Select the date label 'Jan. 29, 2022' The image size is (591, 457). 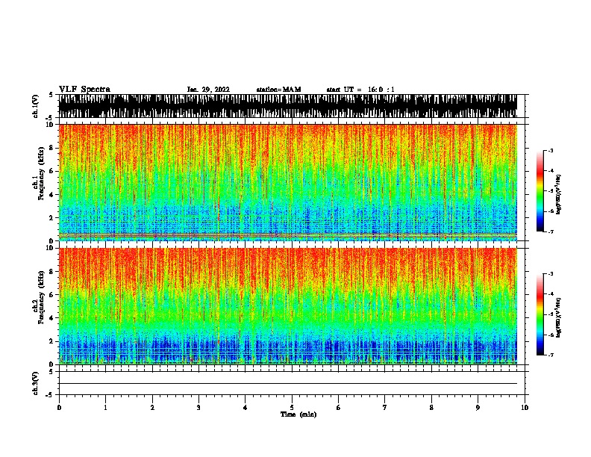tap(208, 90)
